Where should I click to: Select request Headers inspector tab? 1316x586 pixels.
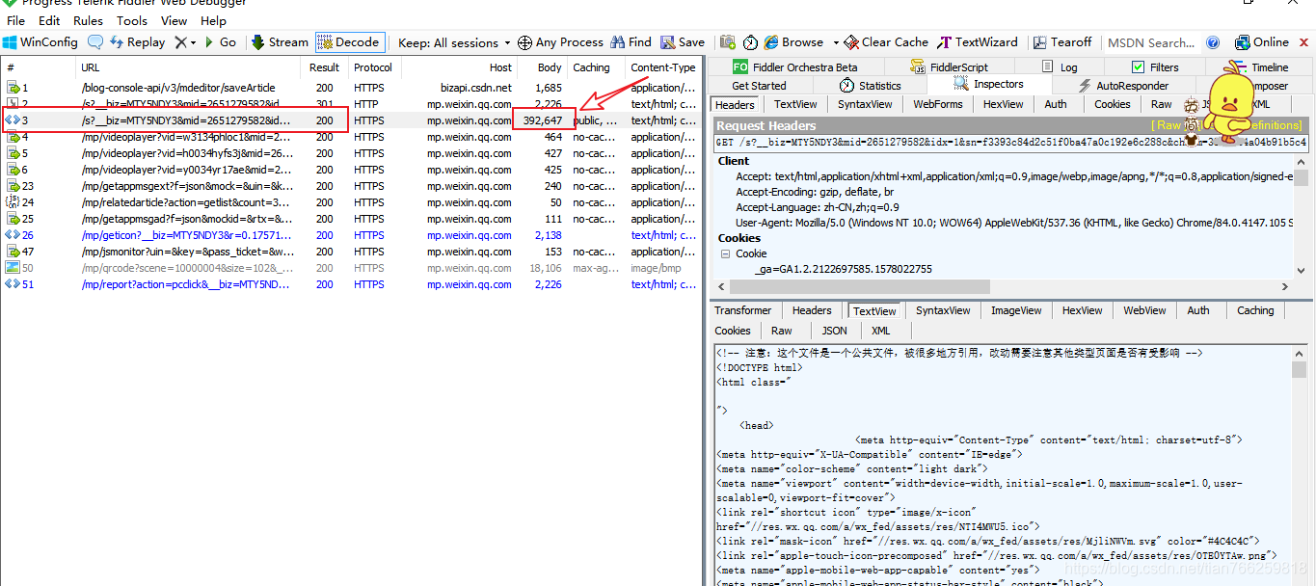pyautogui.click(x=736, y=104)
